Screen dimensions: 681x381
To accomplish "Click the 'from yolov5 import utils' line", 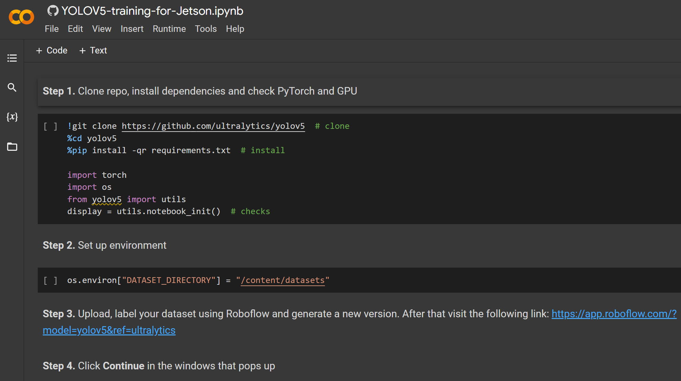I will (x=126, y=199).
